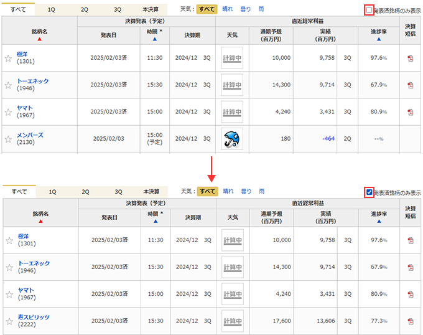This screenshot has height=335, width=423.
Task: Open ヤマト 決算短信 PDF in upper table
Action: pyautogui.click(x=411, y=112)
